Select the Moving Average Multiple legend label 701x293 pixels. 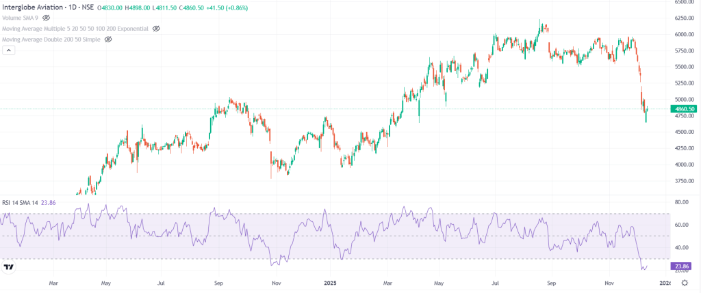75,29
